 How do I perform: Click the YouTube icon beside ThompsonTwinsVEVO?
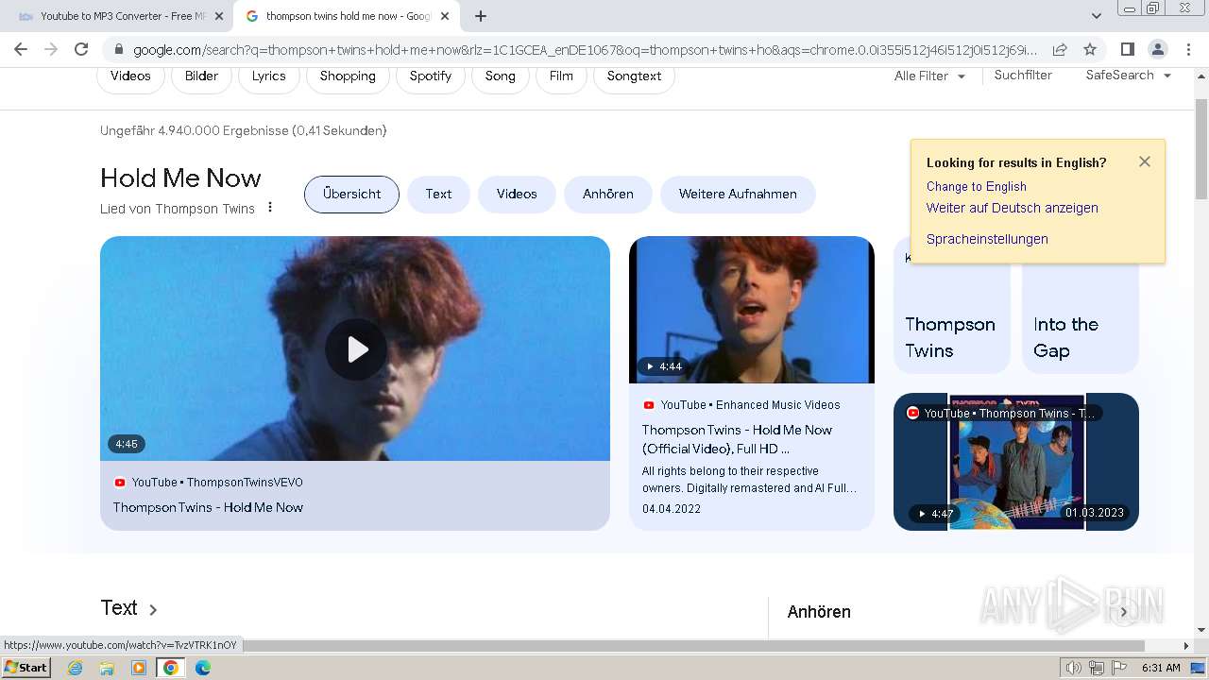coord(120,483)
